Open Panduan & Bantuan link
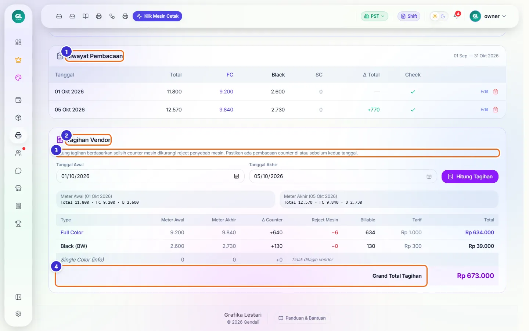Image resolution: width=529 pixels, height=331 pixels. (x=302, y=318)
